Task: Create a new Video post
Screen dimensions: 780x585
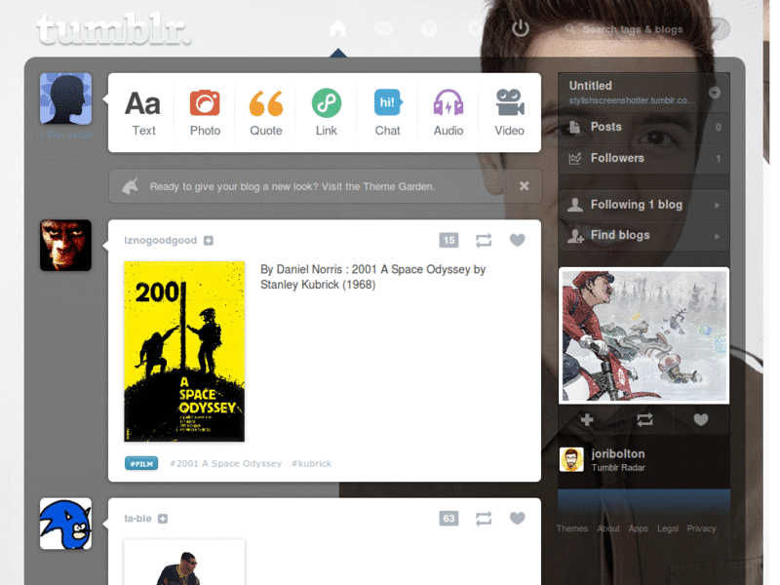Action: (509, 113)
